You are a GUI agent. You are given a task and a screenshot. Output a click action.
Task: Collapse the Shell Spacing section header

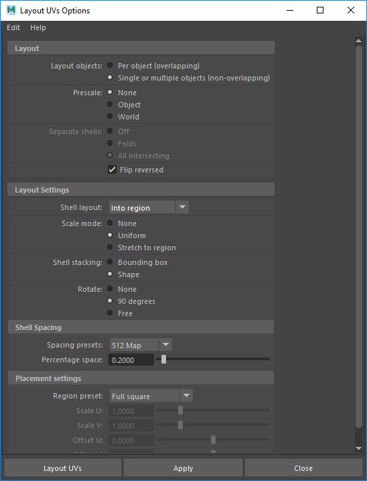pyautogui.click(x=141, y=327)
